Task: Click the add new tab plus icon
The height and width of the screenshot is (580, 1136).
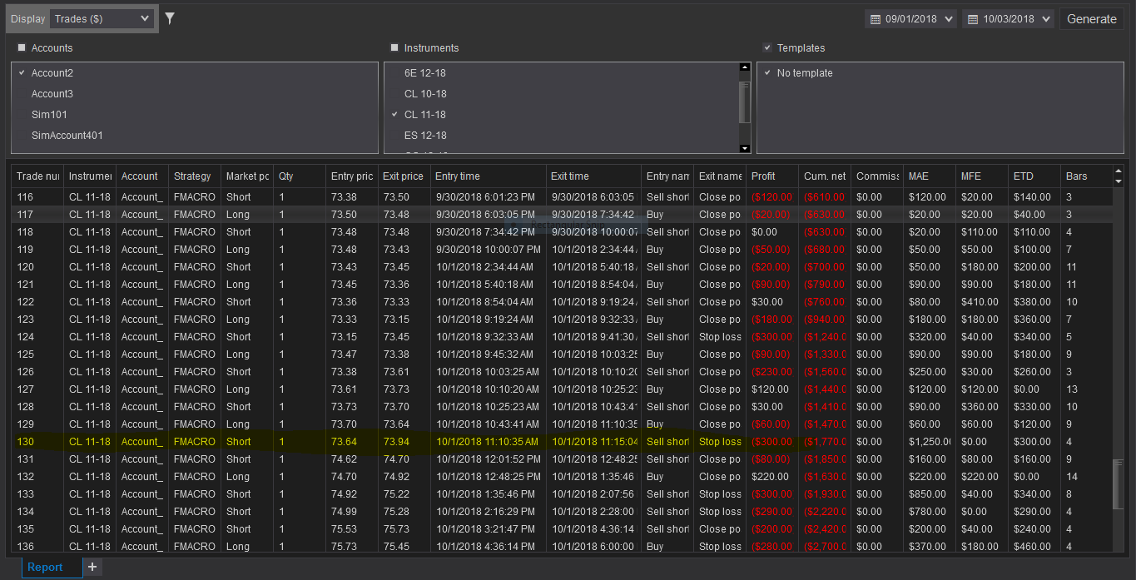Action: (x=92, y=567)
